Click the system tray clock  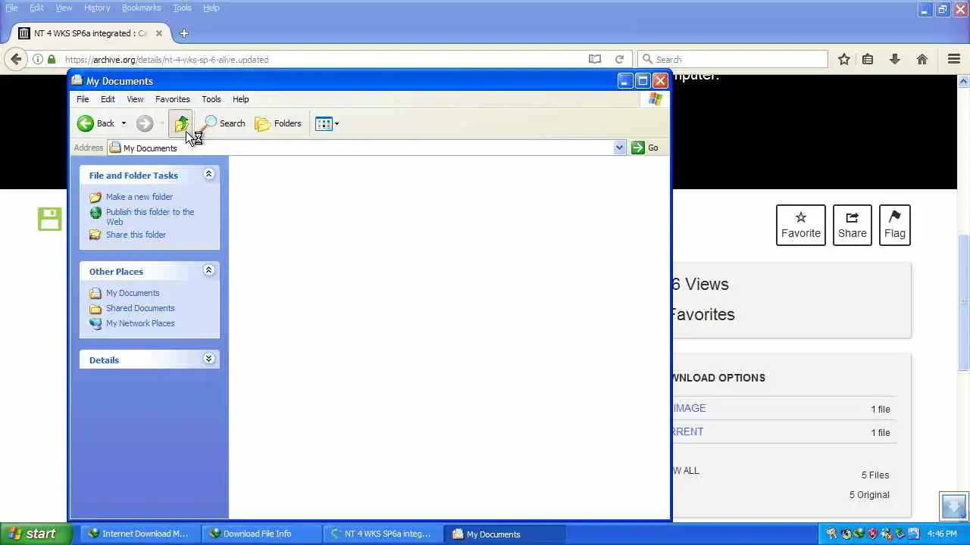[942, 534]
